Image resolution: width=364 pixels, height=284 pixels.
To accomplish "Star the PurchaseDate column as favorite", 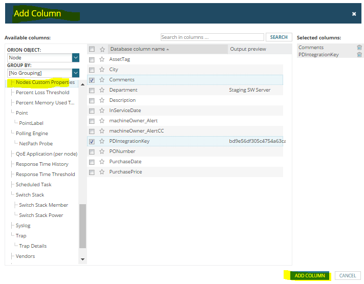I will [102, 162].
